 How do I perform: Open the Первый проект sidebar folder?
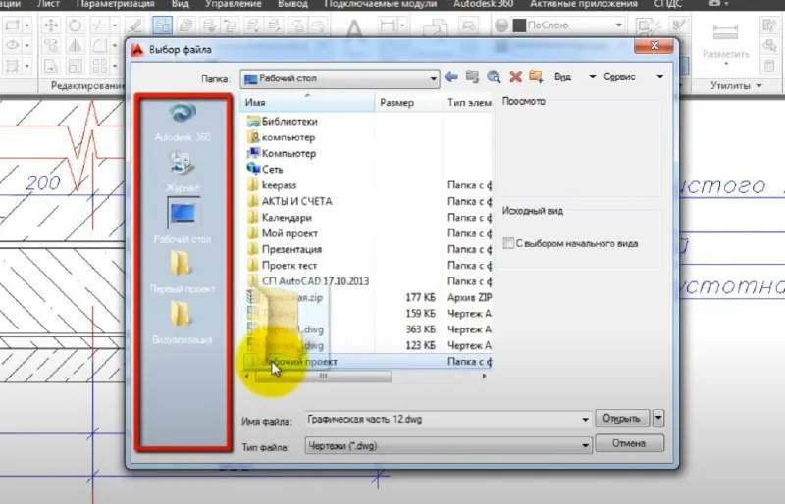click(x=183, y=272)
